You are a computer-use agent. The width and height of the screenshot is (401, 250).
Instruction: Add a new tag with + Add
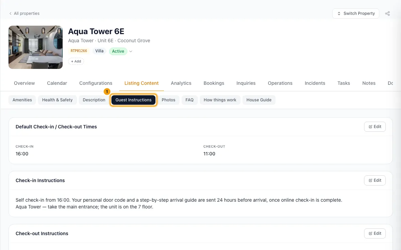[76, 61]
